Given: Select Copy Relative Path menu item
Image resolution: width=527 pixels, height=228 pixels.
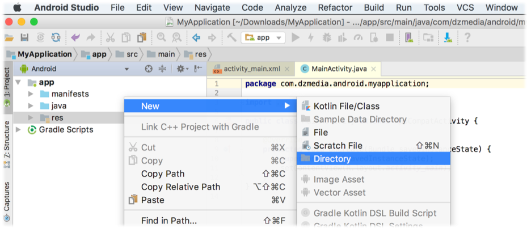Looking at the screenshot, I should pyautogui.click(x=210, y=187).
